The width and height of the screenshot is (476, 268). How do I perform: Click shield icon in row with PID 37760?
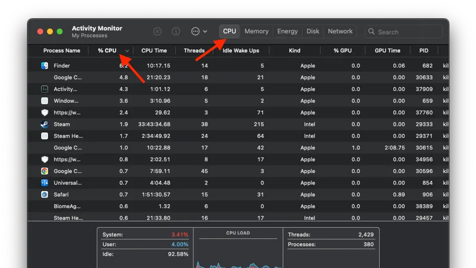pyautogui.click(x=44, y=112)
